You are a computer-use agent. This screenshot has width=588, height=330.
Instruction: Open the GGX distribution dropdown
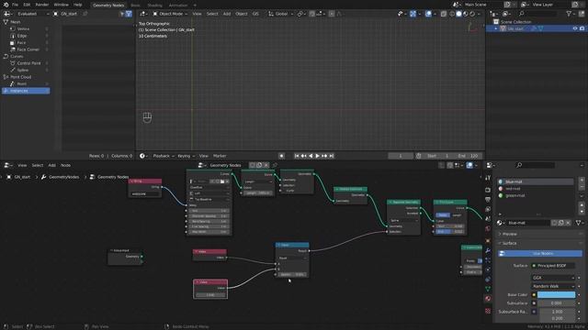tap(553, 278)
